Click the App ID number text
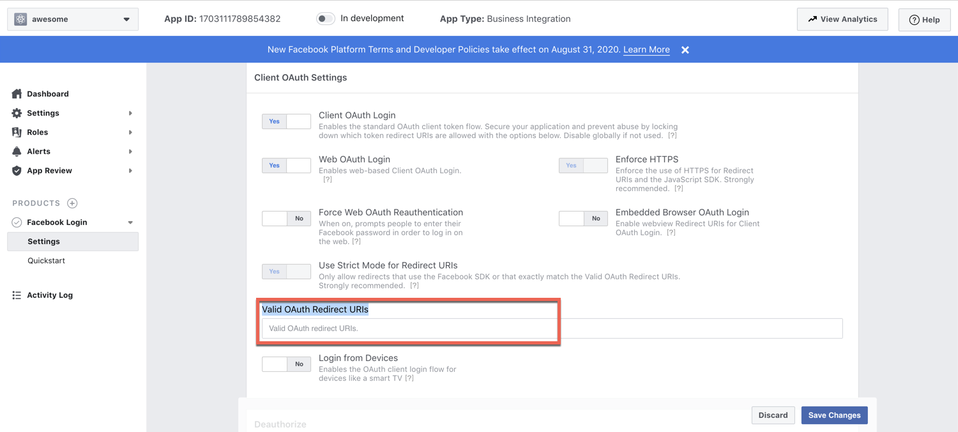The height and width of the screenshot is (432, 958). point(240,19)
